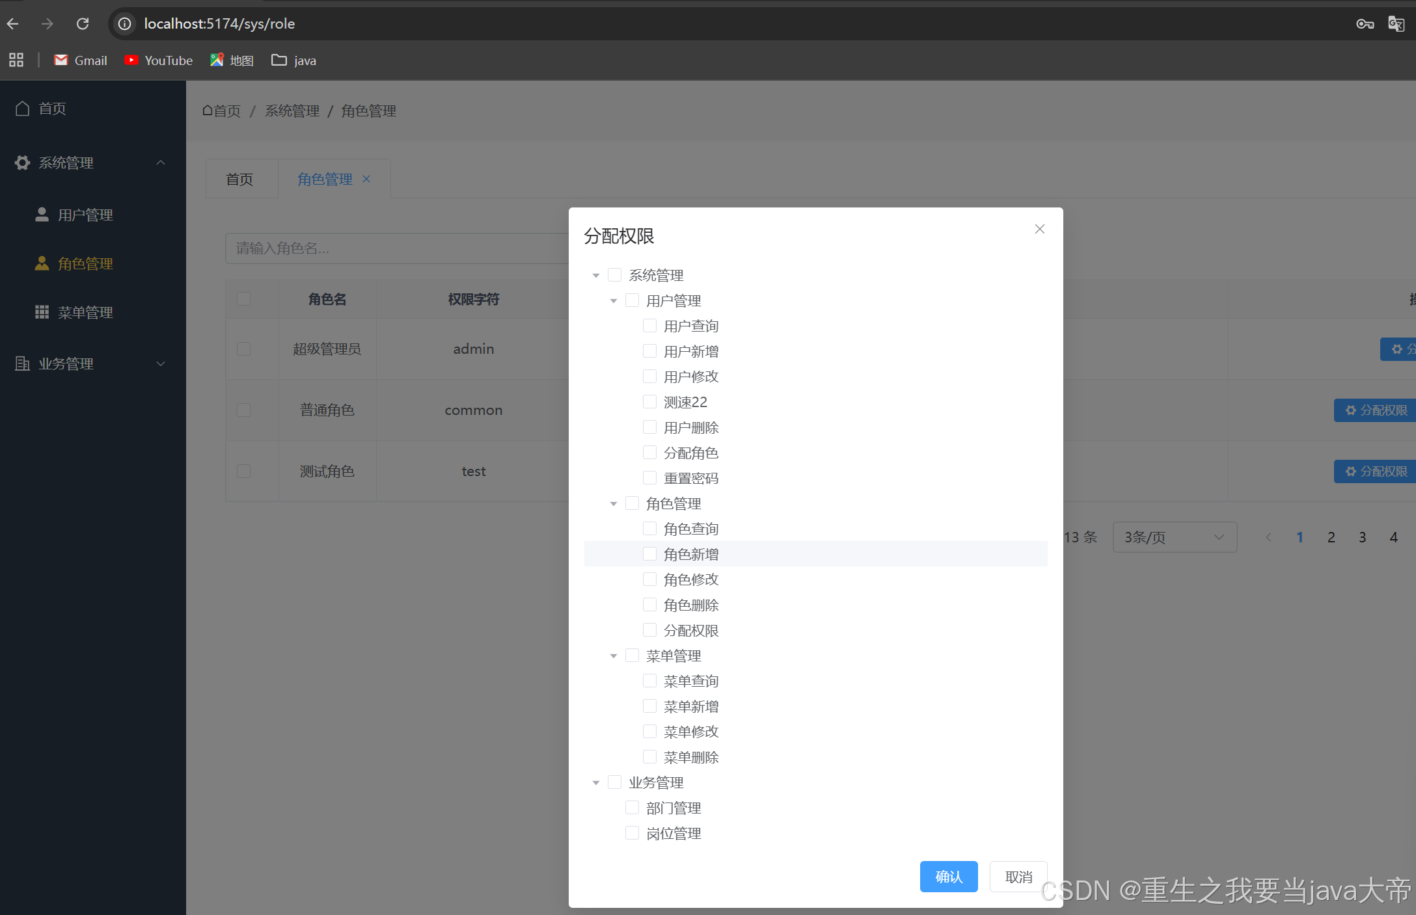Close the 角色管理 tab with its X icon
The height and width of the screenshot is (915, 1416).
366,179
